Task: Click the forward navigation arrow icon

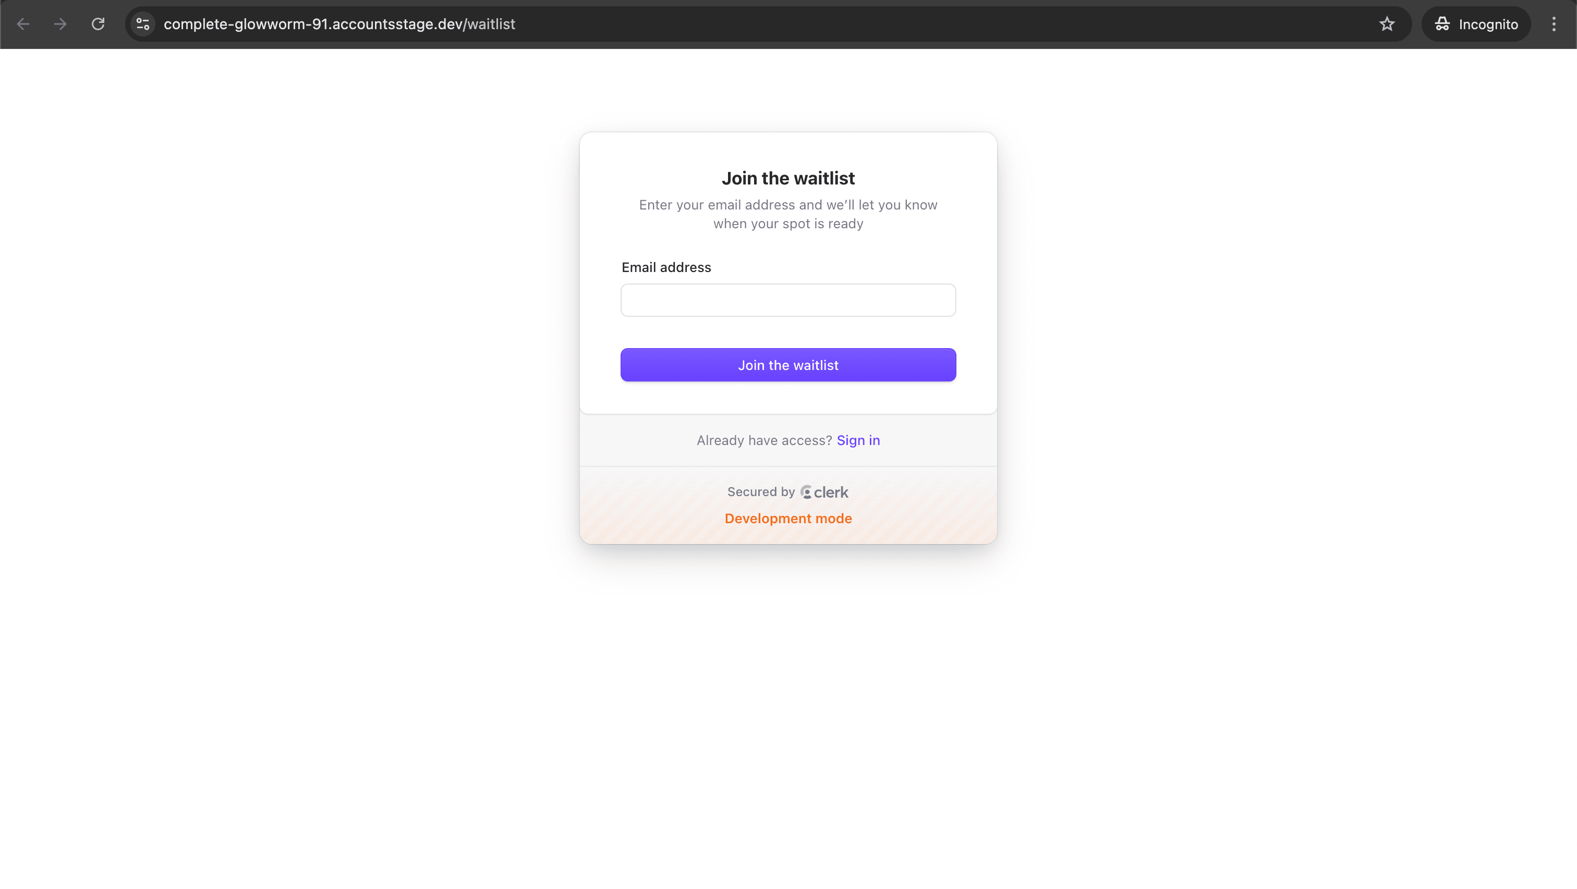Action: 60,24
